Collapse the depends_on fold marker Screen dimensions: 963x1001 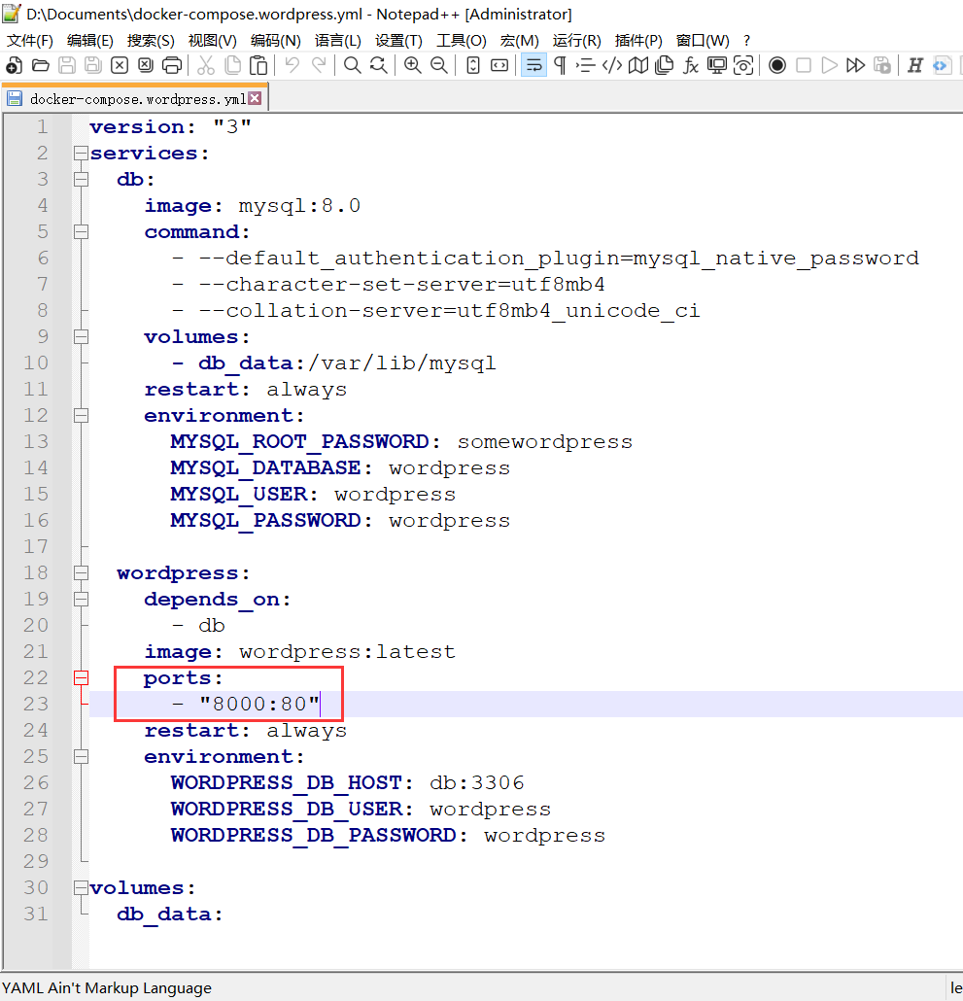(81, 599)
